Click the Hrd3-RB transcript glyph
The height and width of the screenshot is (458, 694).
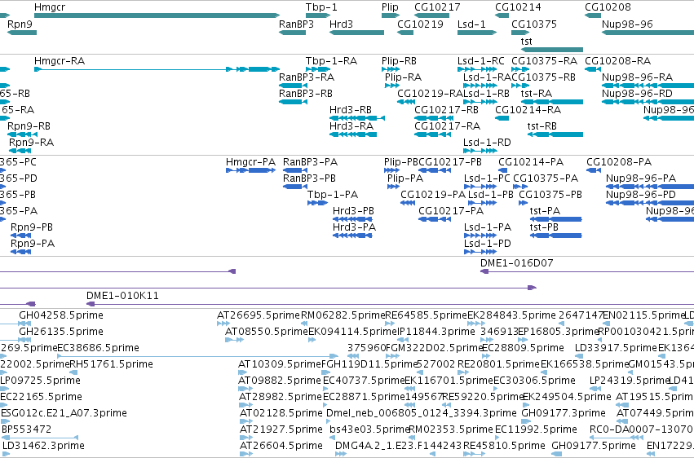point(357,118)
